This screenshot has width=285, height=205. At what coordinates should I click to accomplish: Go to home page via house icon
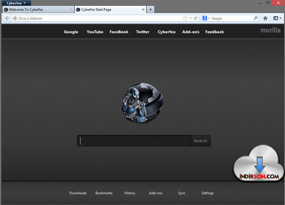(x=265, y=18)
